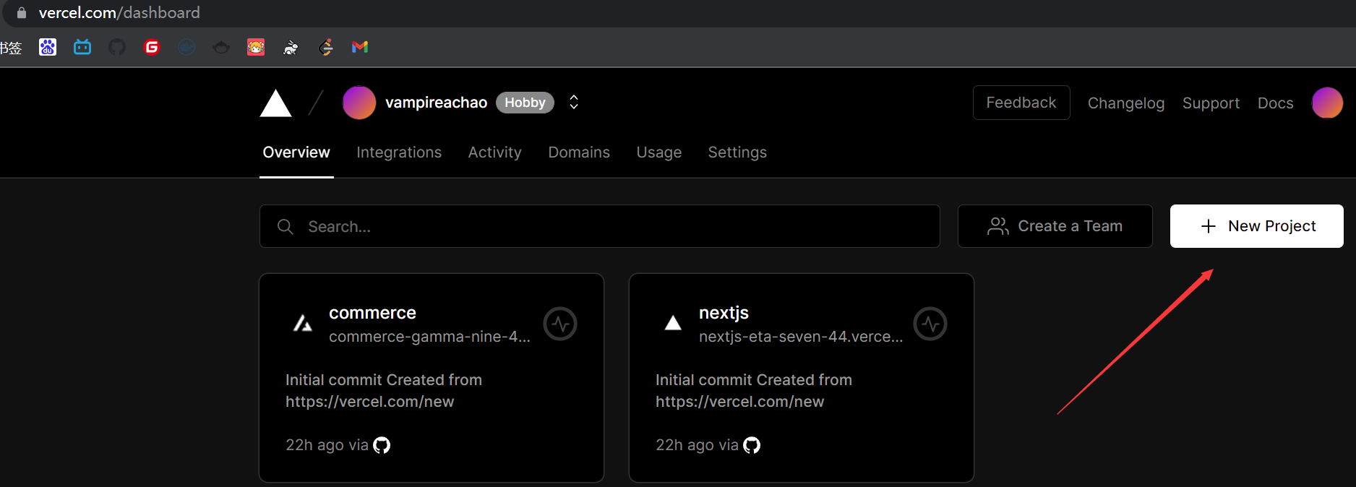The width and height of the screenshot is (1356, 487).
Task: Open the Gmail bookmark icon
Action: coord(360,47)
